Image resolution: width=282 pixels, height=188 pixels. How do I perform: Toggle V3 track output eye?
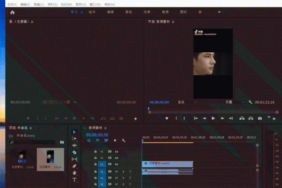tap(117, 152)
